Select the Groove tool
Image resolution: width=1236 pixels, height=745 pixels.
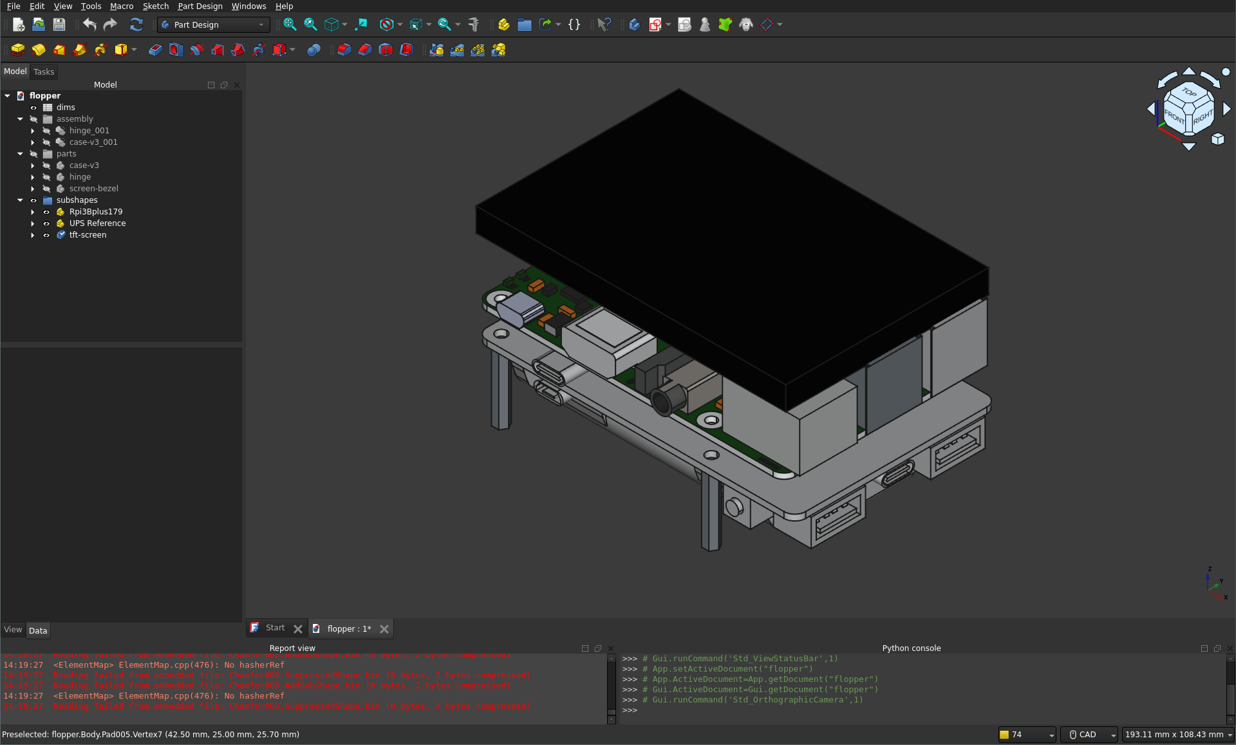[x=196, y=50]
